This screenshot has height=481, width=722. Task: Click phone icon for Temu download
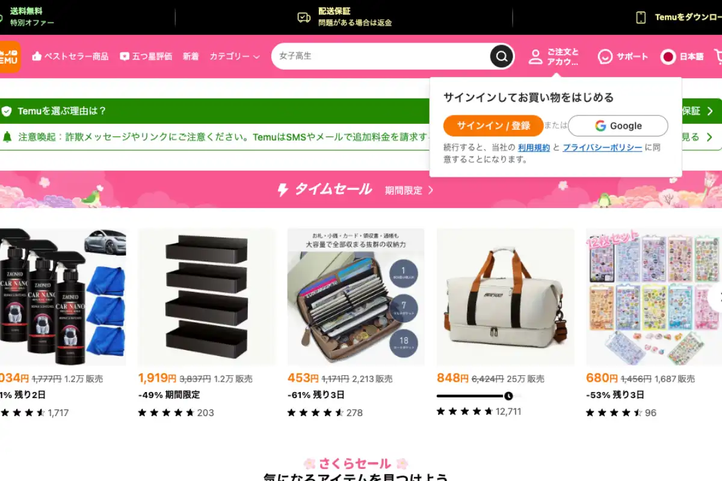click(x=641, y=17)
